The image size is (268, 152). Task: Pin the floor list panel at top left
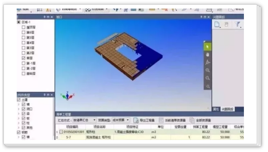point(45,17)
